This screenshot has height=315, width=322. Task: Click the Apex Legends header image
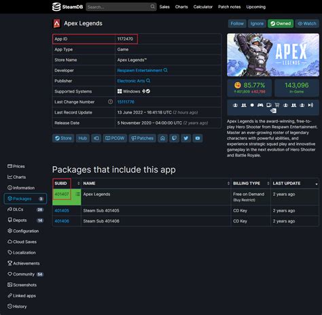tap(273, 55)
